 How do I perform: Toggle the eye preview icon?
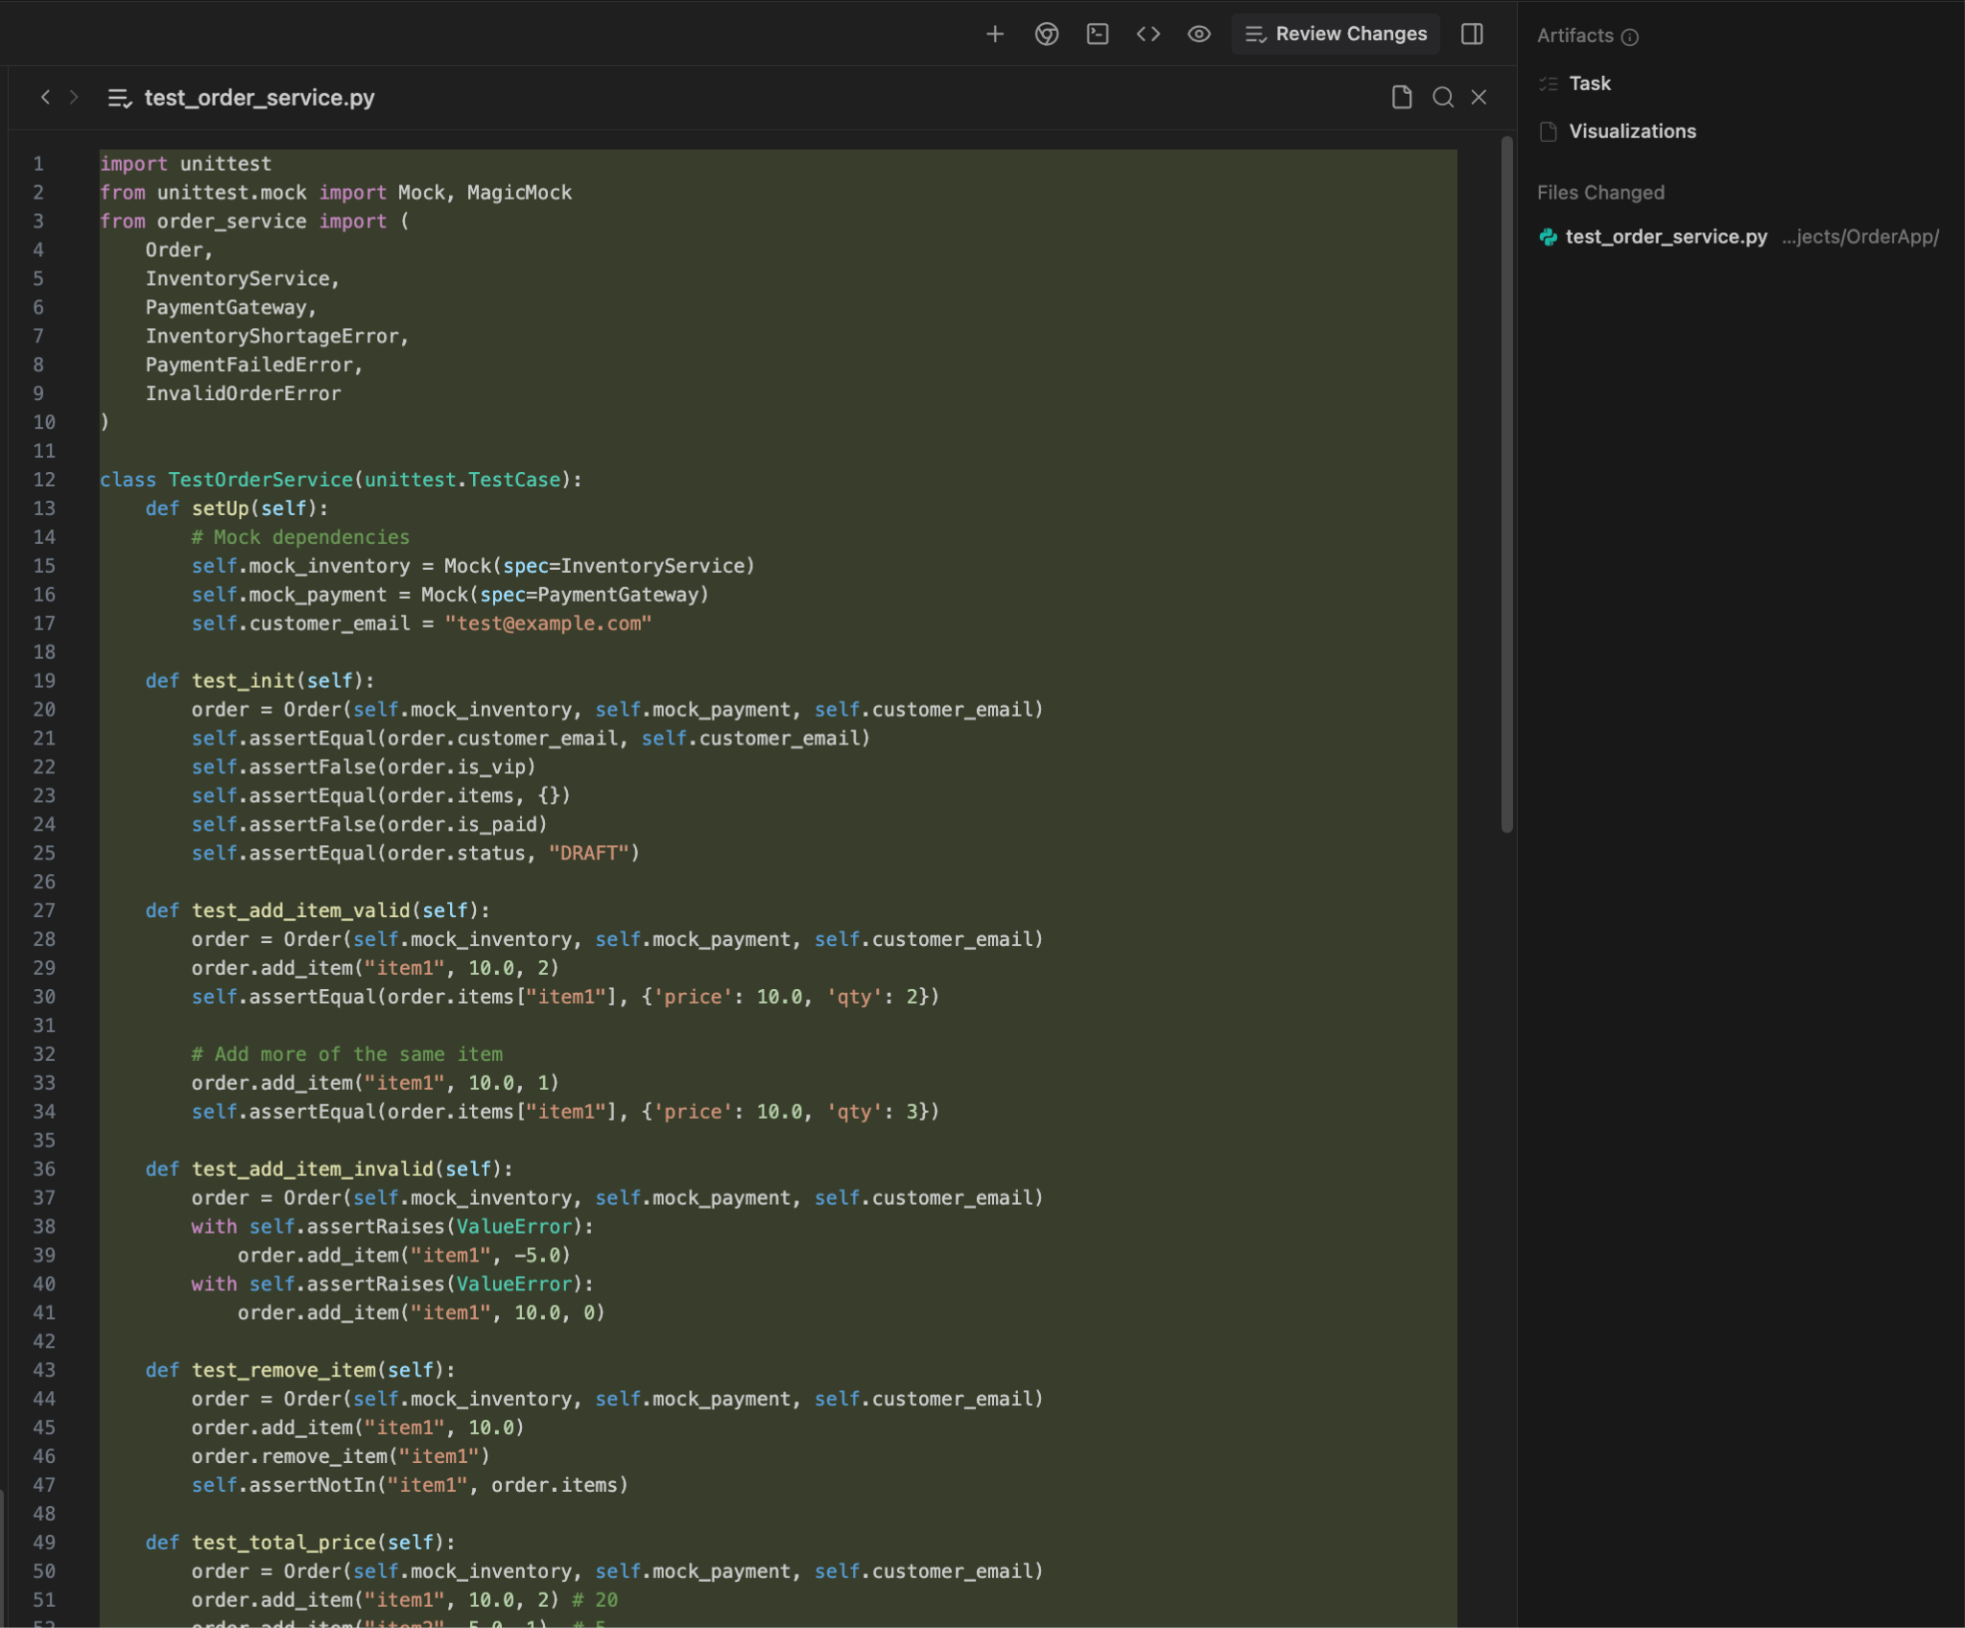point(1198,35)
